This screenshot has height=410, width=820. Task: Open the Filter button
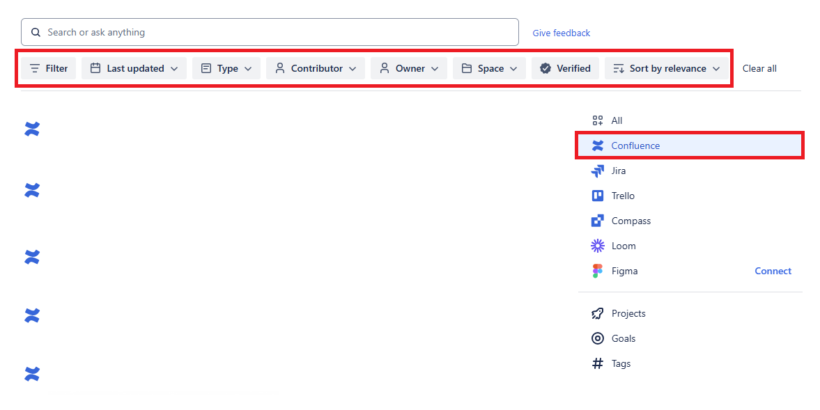point(49,68)
